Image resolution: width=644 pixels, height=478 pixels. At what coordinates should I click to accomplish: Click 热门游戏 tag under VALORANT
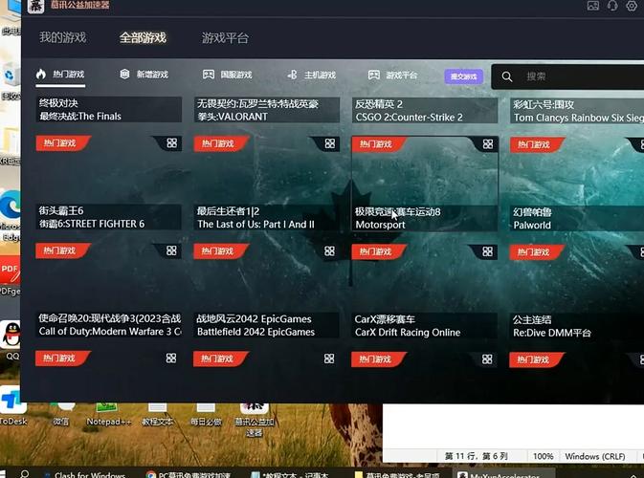tap(220, 143)
